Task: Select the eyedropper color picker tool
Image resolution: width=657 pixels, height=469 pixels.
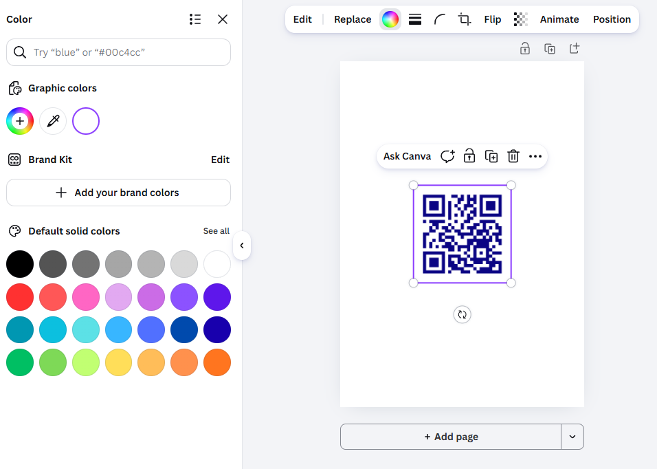Action: pos(53,121)
